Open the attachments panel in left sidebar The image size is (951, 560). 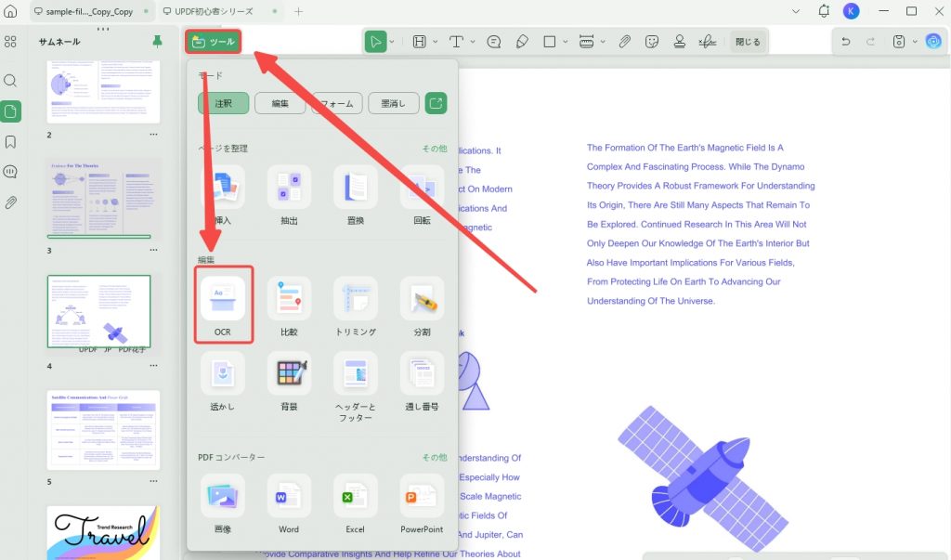click(x=10, y=202)
